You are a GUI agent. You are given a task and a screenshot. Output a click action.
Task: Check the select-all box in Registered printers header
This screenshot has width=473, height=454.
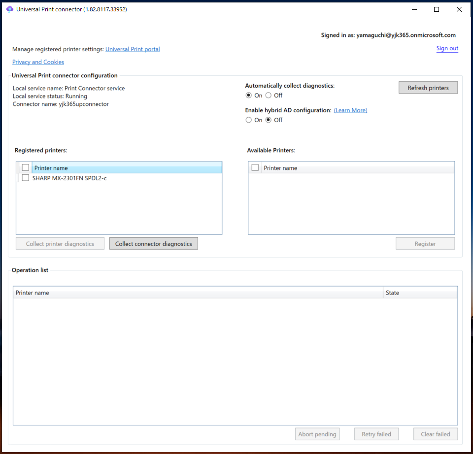tap(25, 167)
